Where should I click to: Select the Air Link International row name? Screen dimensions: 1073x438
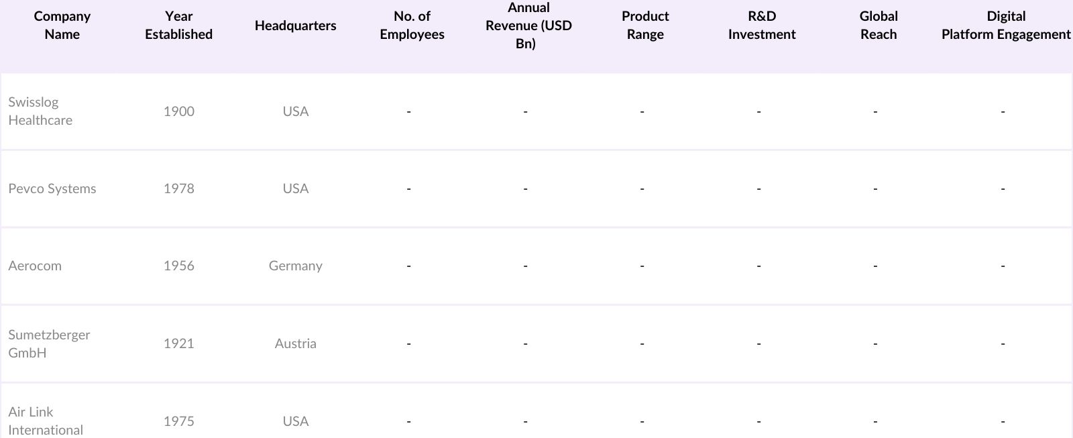click(46, 421)
